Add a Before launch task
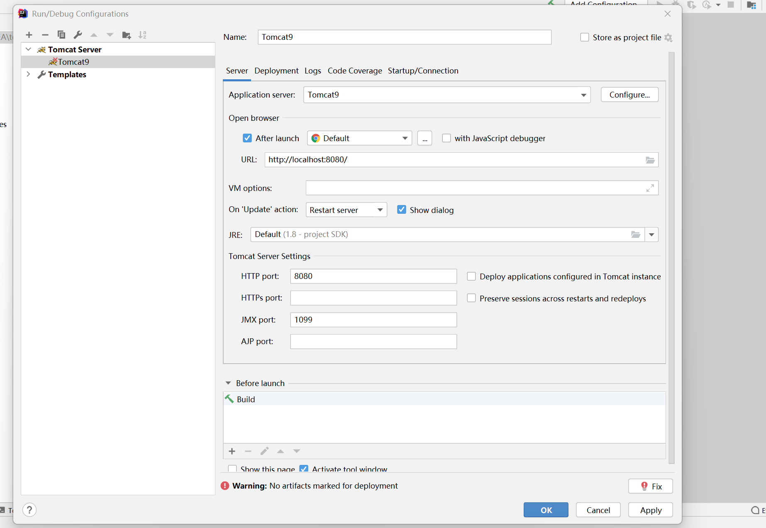The height and width of the screenshot is (528, 766). click(232, 451)
